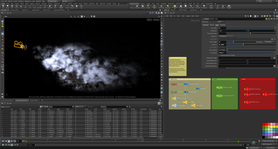Click the Near Clipping value field
The image size is (278, 149).
[x=222, y=50]
